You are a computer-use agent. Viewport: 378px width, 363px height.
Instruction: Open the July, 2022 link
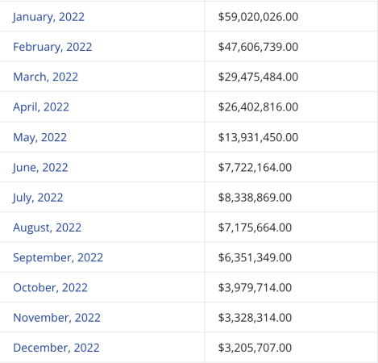(38, 198)
